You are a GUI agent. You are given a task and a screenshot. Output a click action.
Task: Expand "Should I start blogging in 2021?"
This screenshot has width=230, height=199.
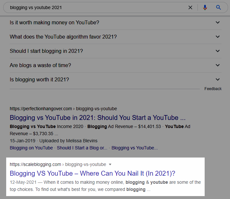[x=116, y=51]
